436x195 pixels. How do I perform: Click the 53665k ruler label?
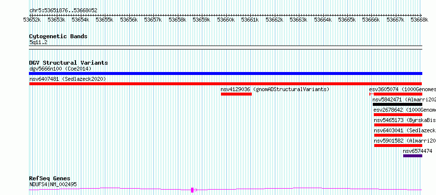coord(347,20)
